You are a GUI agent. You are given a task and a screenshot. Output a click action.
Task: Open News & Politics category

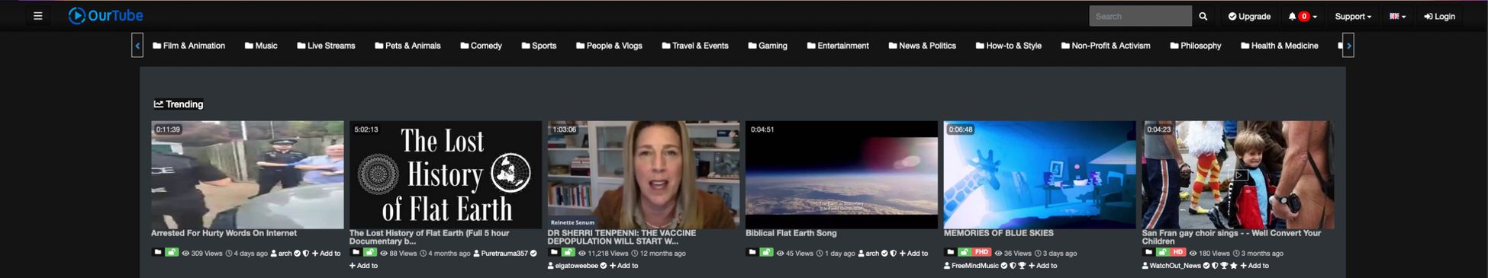coord(923,46)
